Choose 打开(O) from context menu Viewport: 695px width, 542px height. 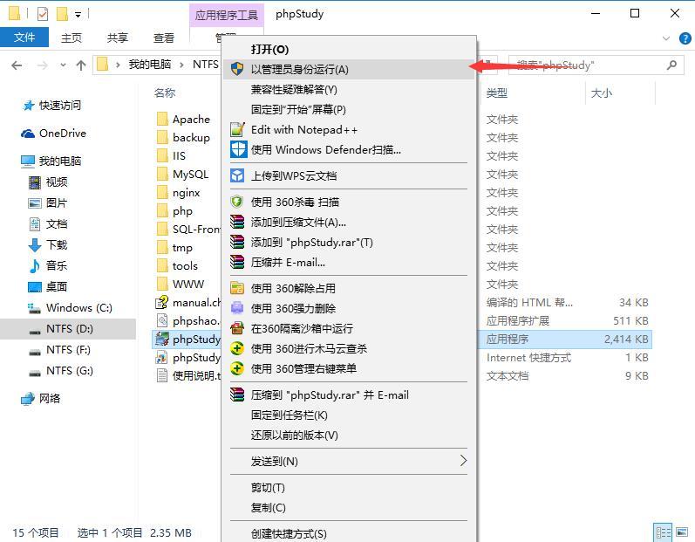click(349, 49)
